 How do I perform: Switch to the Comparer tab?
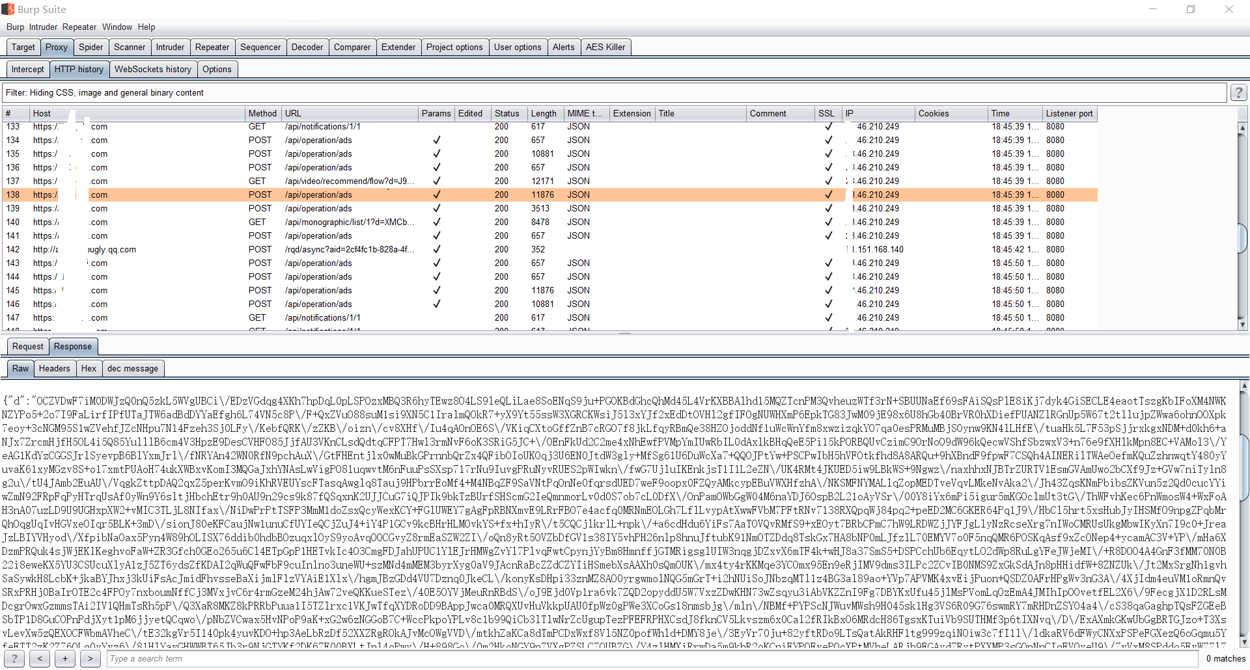tap(352, 47)
